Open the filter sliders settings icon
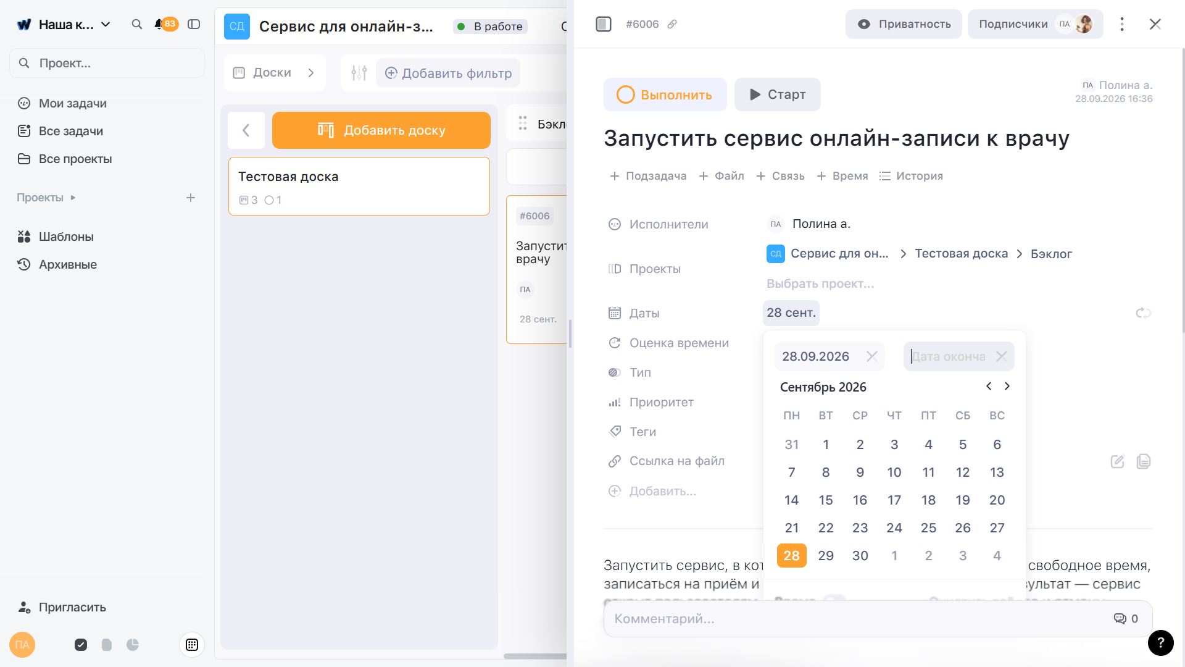Viewport: 1185px width, 667px height. (x=359, y=73)
